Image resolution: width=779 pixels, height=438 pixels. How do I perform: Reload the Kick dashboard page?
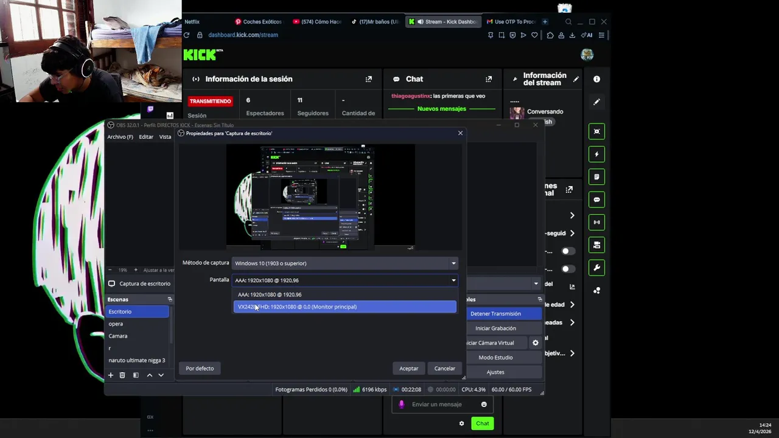click(x=186, y=35)
